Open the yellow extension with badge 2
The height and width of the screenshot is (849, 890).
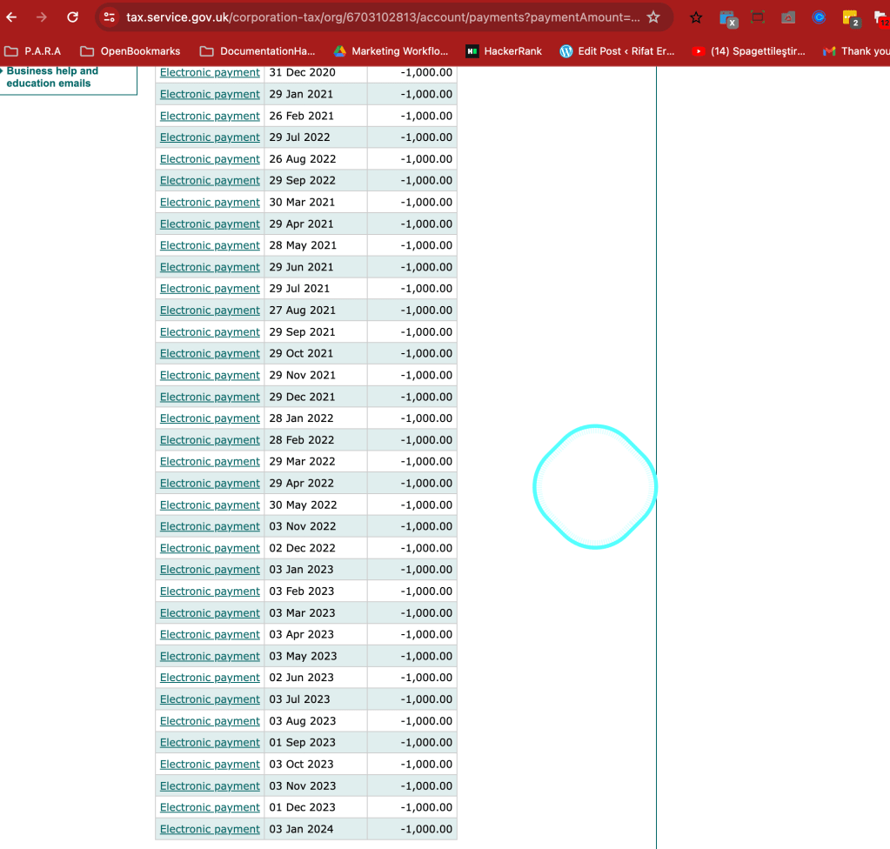852,19
